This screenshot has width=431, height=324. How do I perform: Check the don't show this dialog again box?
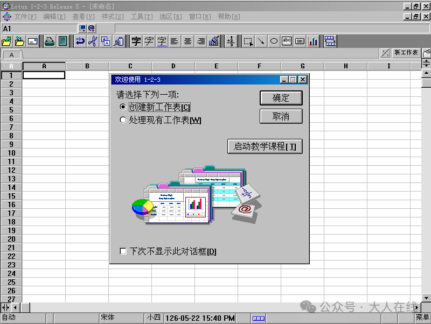(123, 251)
